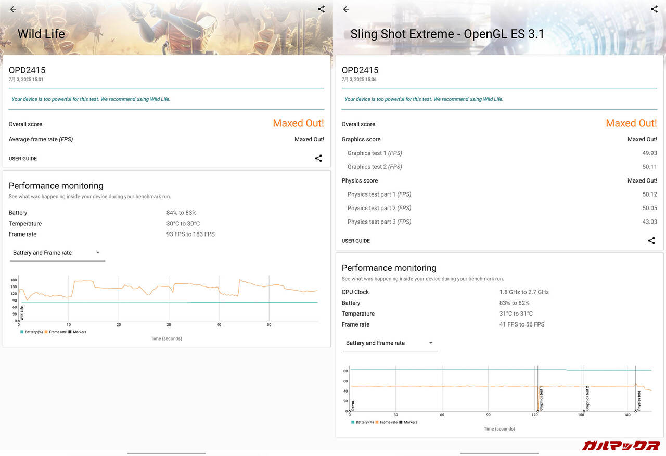Image resolution: width=666 pixels, height=456 pixels.
Task: Tap share icon in Sling Shot Extreme header
Action: click(x=654, y=9)
